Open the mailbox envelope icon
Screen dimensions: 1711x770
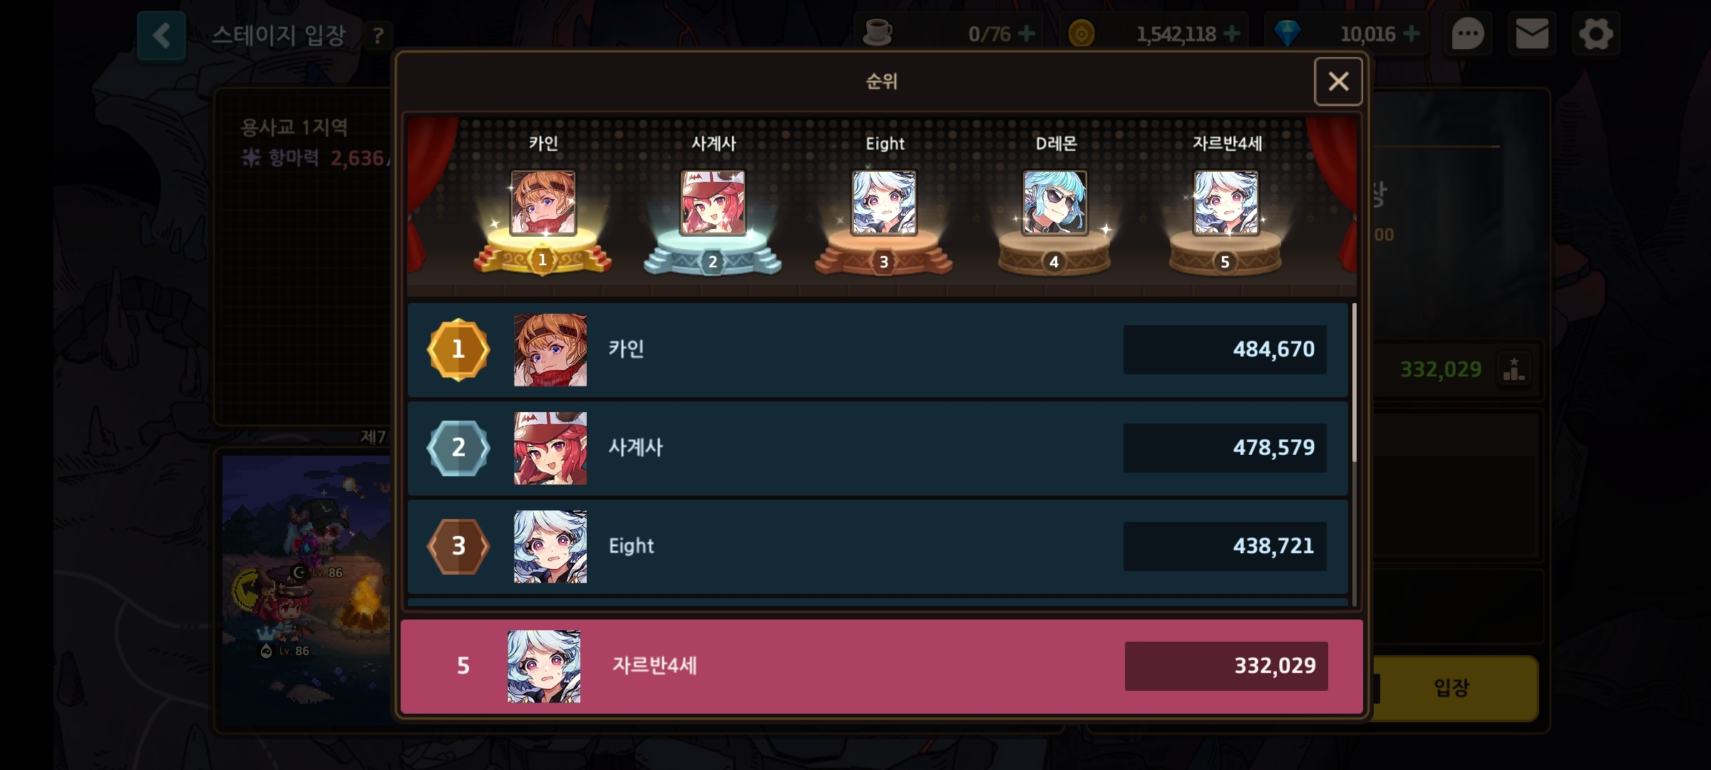tap(1532, 34)
